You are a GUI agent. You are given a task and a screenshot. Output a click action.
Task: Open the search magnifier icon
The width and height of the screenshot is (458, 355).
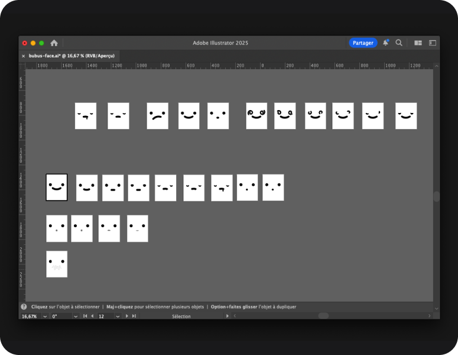pos(399,43)
